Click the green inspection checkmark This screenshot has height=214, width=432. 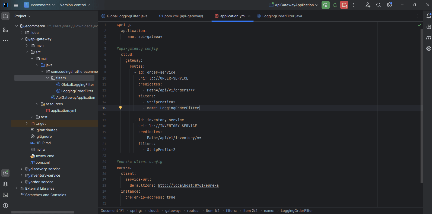419,25
